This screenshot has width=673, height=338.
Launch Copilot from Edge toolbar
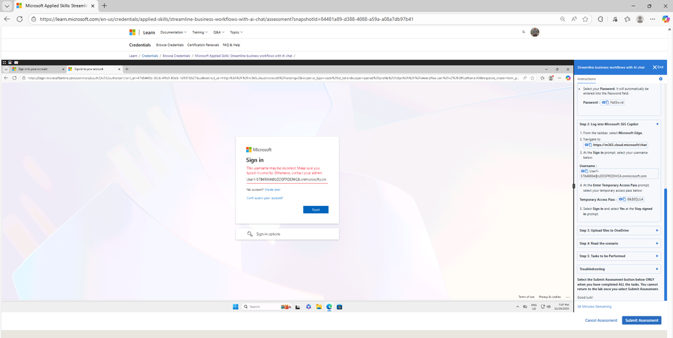point(666,19)
